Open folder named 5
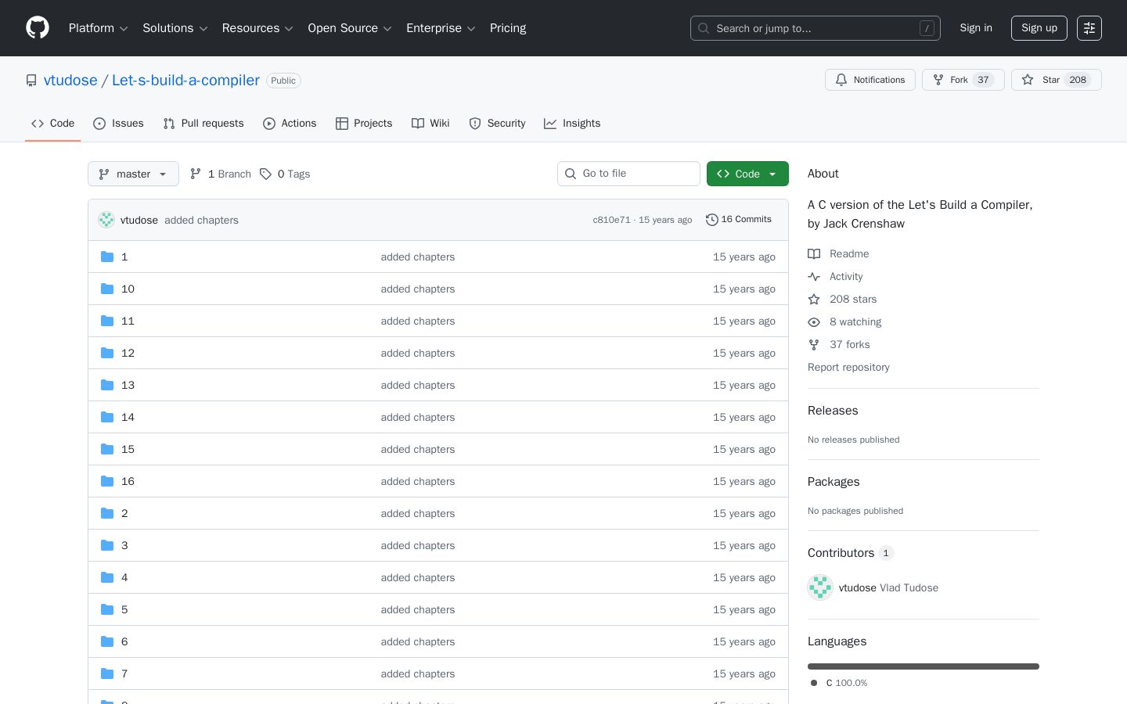1127x704 pixels. click(x=124, y=609)
